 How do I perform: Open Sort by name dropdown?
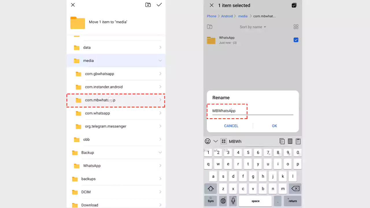pyautogui.click(x=253, y=27)
